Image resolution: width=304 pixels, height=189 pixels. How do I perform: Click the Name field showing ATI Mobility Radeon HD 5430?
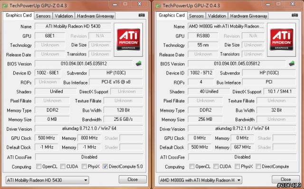[73, 26]
